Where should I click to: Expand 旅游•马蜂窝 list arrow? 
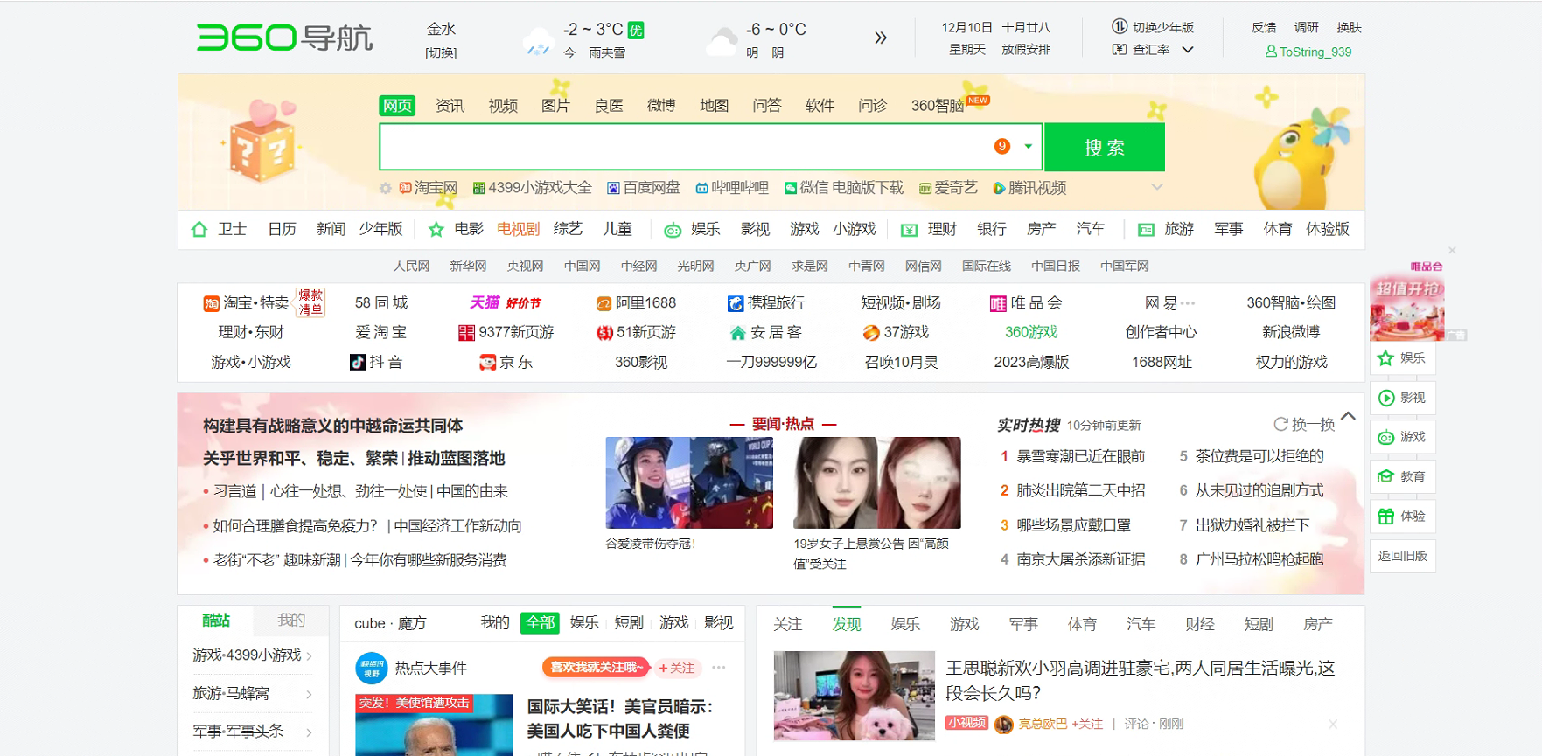(310, 694)
